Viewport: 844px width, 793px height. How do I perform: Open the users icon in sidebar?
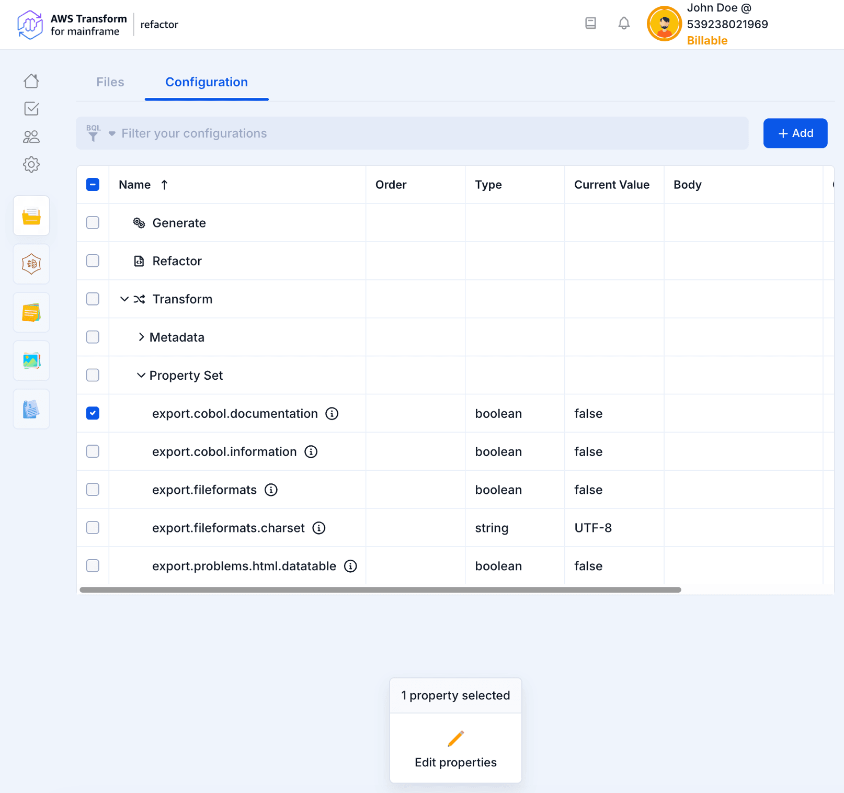coord(31,137)
